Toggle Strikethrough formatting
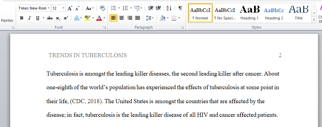 50,18
